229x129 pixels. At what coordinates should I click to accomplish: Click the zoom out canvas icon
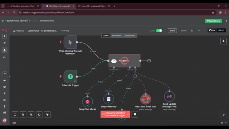pyautogui.click(x=31, y=115)
